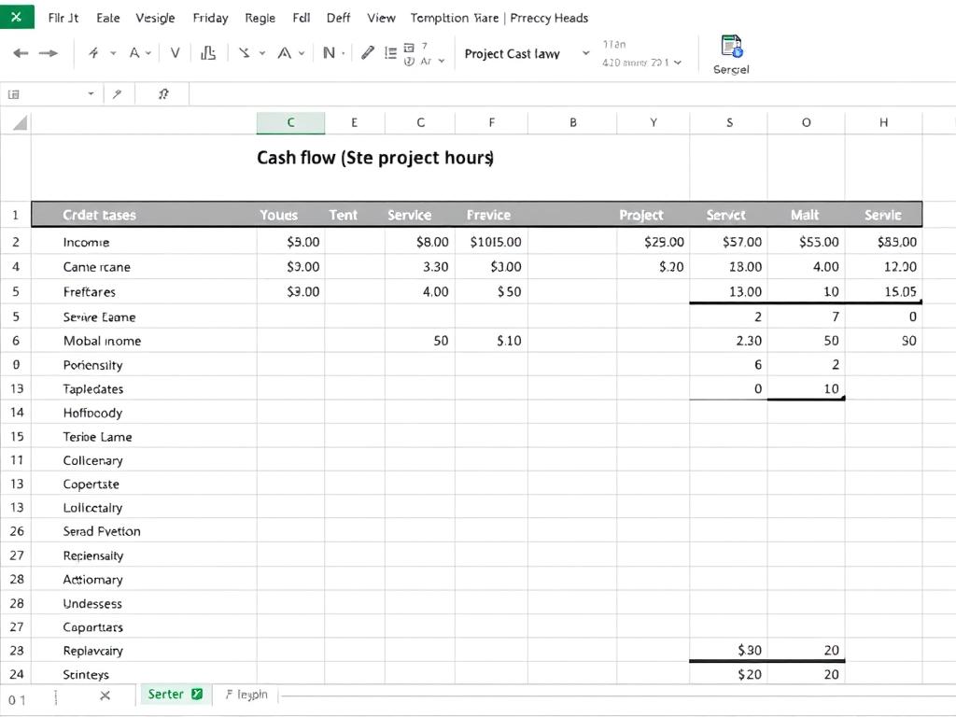
Task: Select the green highlighted column header C
Action: (290, 122)
